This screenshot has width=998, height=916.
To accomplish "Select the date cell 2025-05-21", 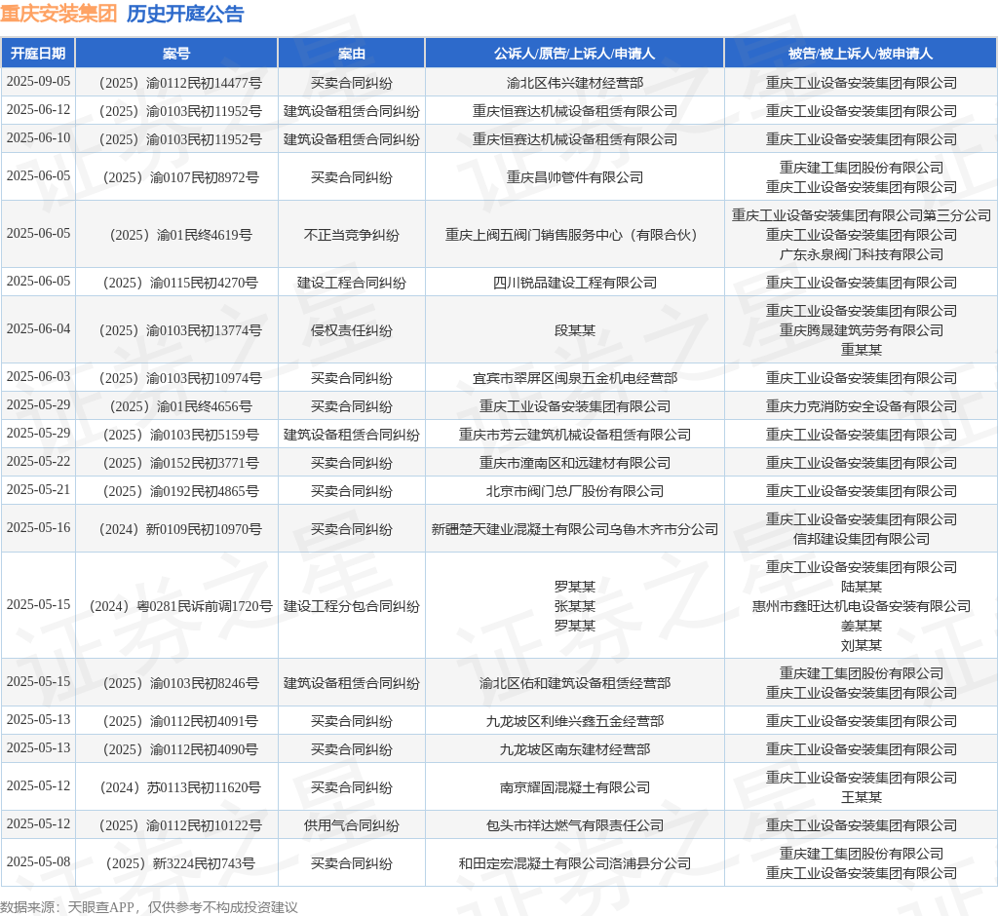I will point(38,489).
